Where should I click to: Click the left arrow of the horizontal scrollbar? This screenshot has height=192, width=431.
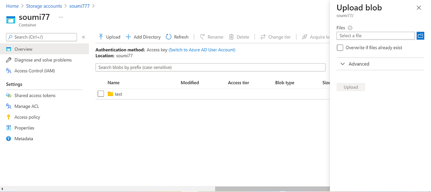pos(3,189)
